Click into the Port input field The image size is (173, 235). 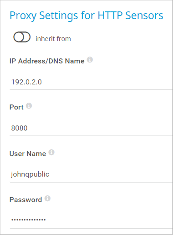(x=91, y=128)
